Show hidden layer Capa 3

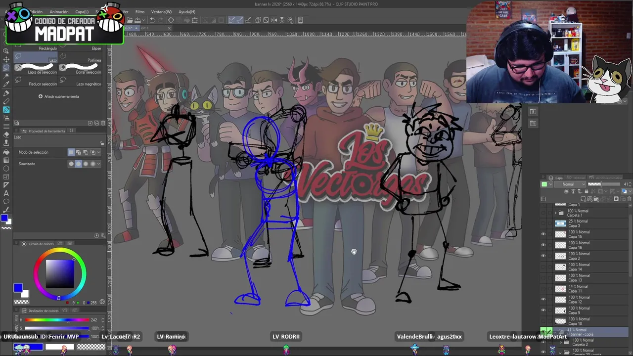(543, 223)
